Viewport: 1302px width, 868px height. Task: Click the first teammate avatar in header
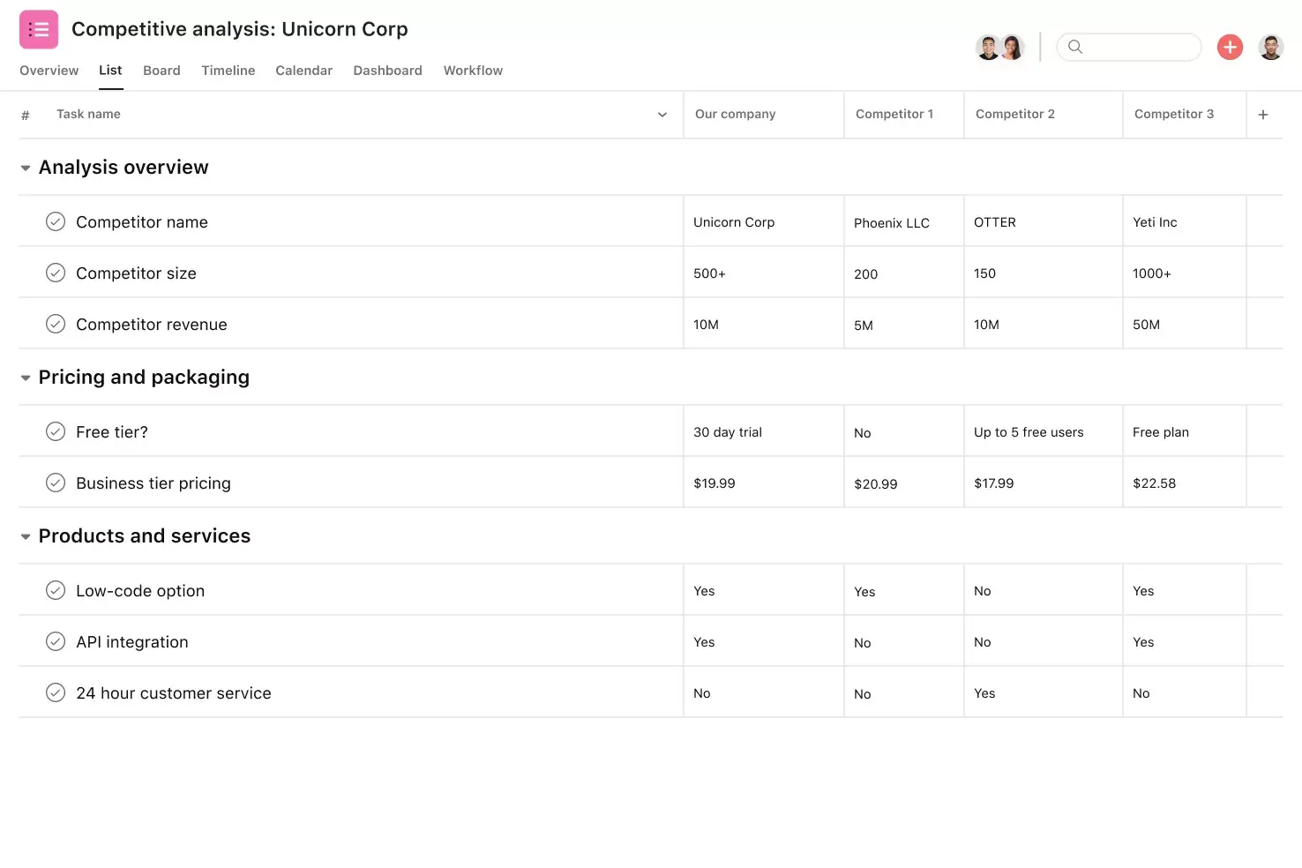[988, 47]
